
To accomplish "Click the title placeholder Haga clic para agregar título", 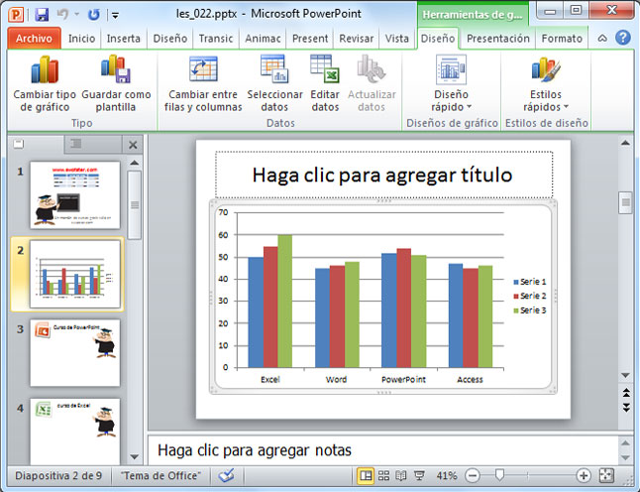I will pos(383,175).
